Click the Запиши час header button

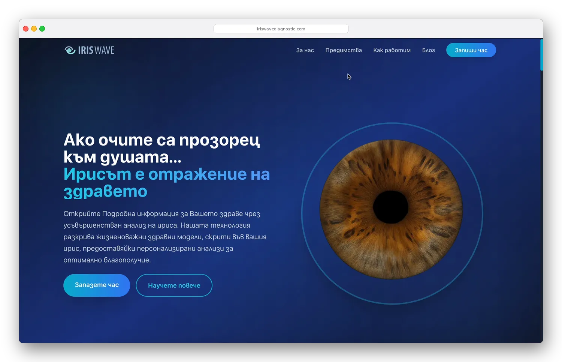(471, 50)
